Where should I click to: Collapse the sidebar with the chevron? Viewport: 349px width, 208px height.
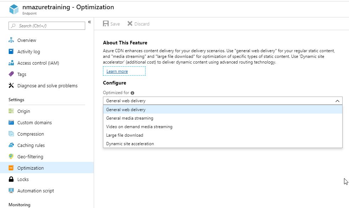click(89, 22)
